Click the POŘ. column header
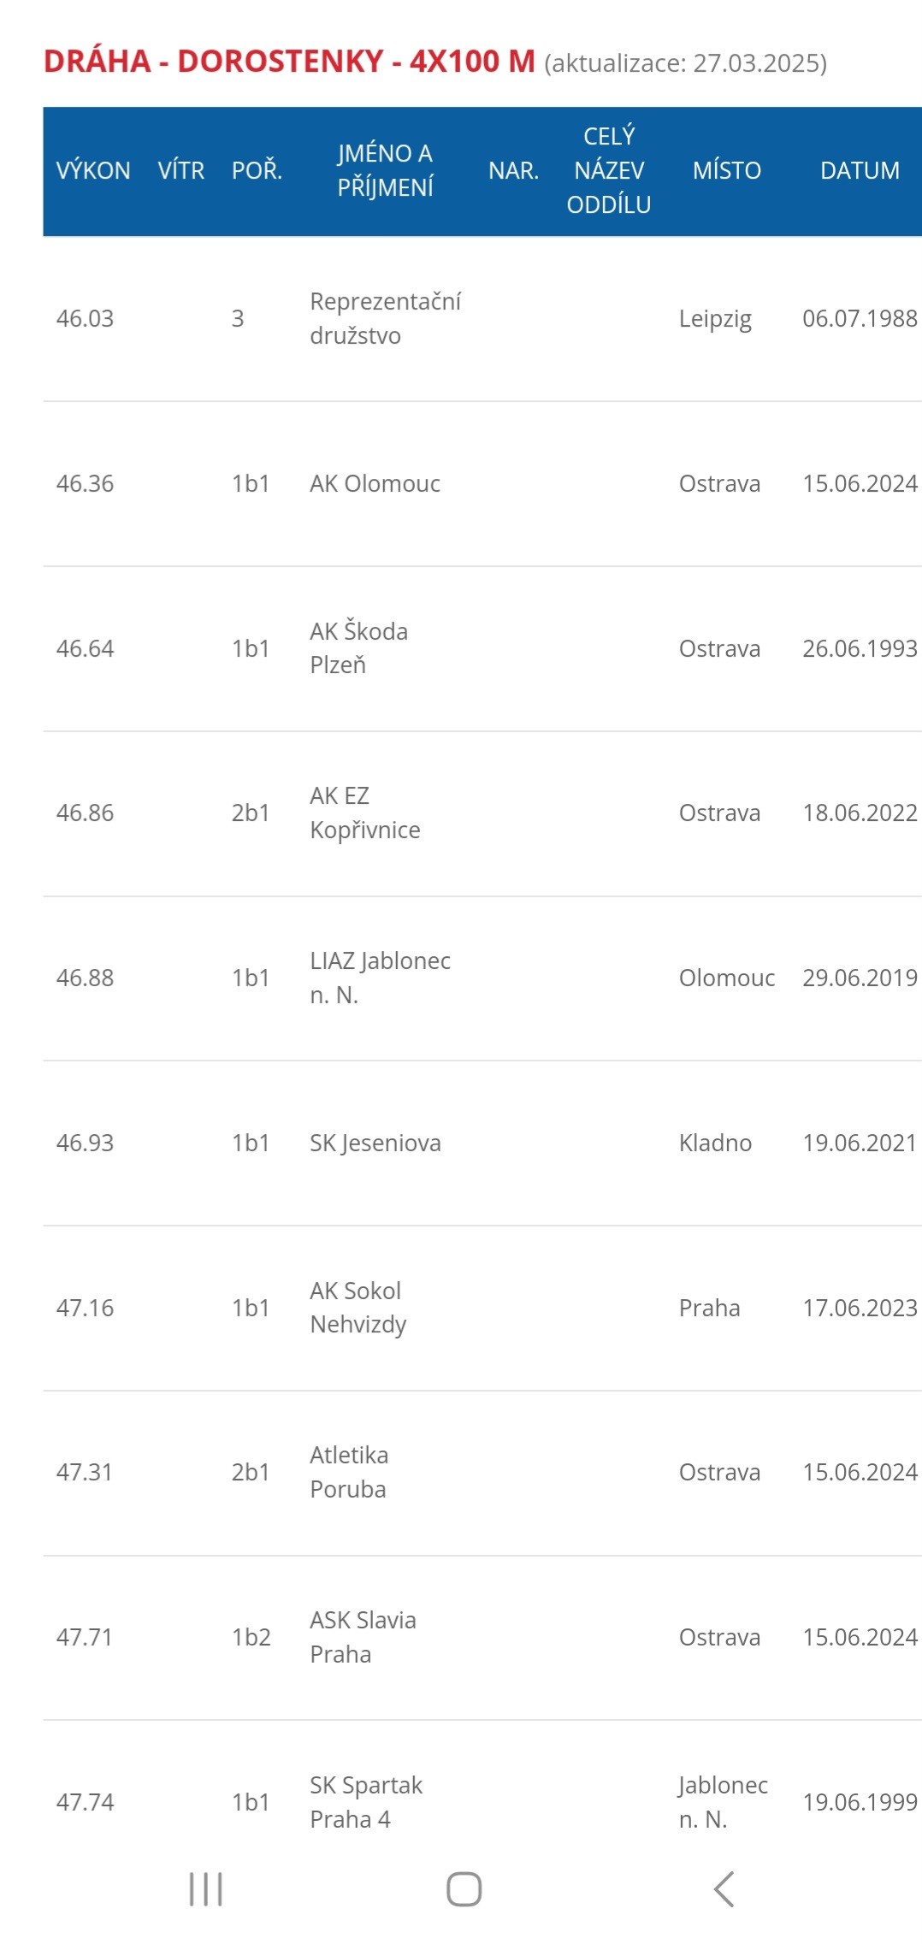The width and height of the screenshot is (922, 1944). pos(257,170)
